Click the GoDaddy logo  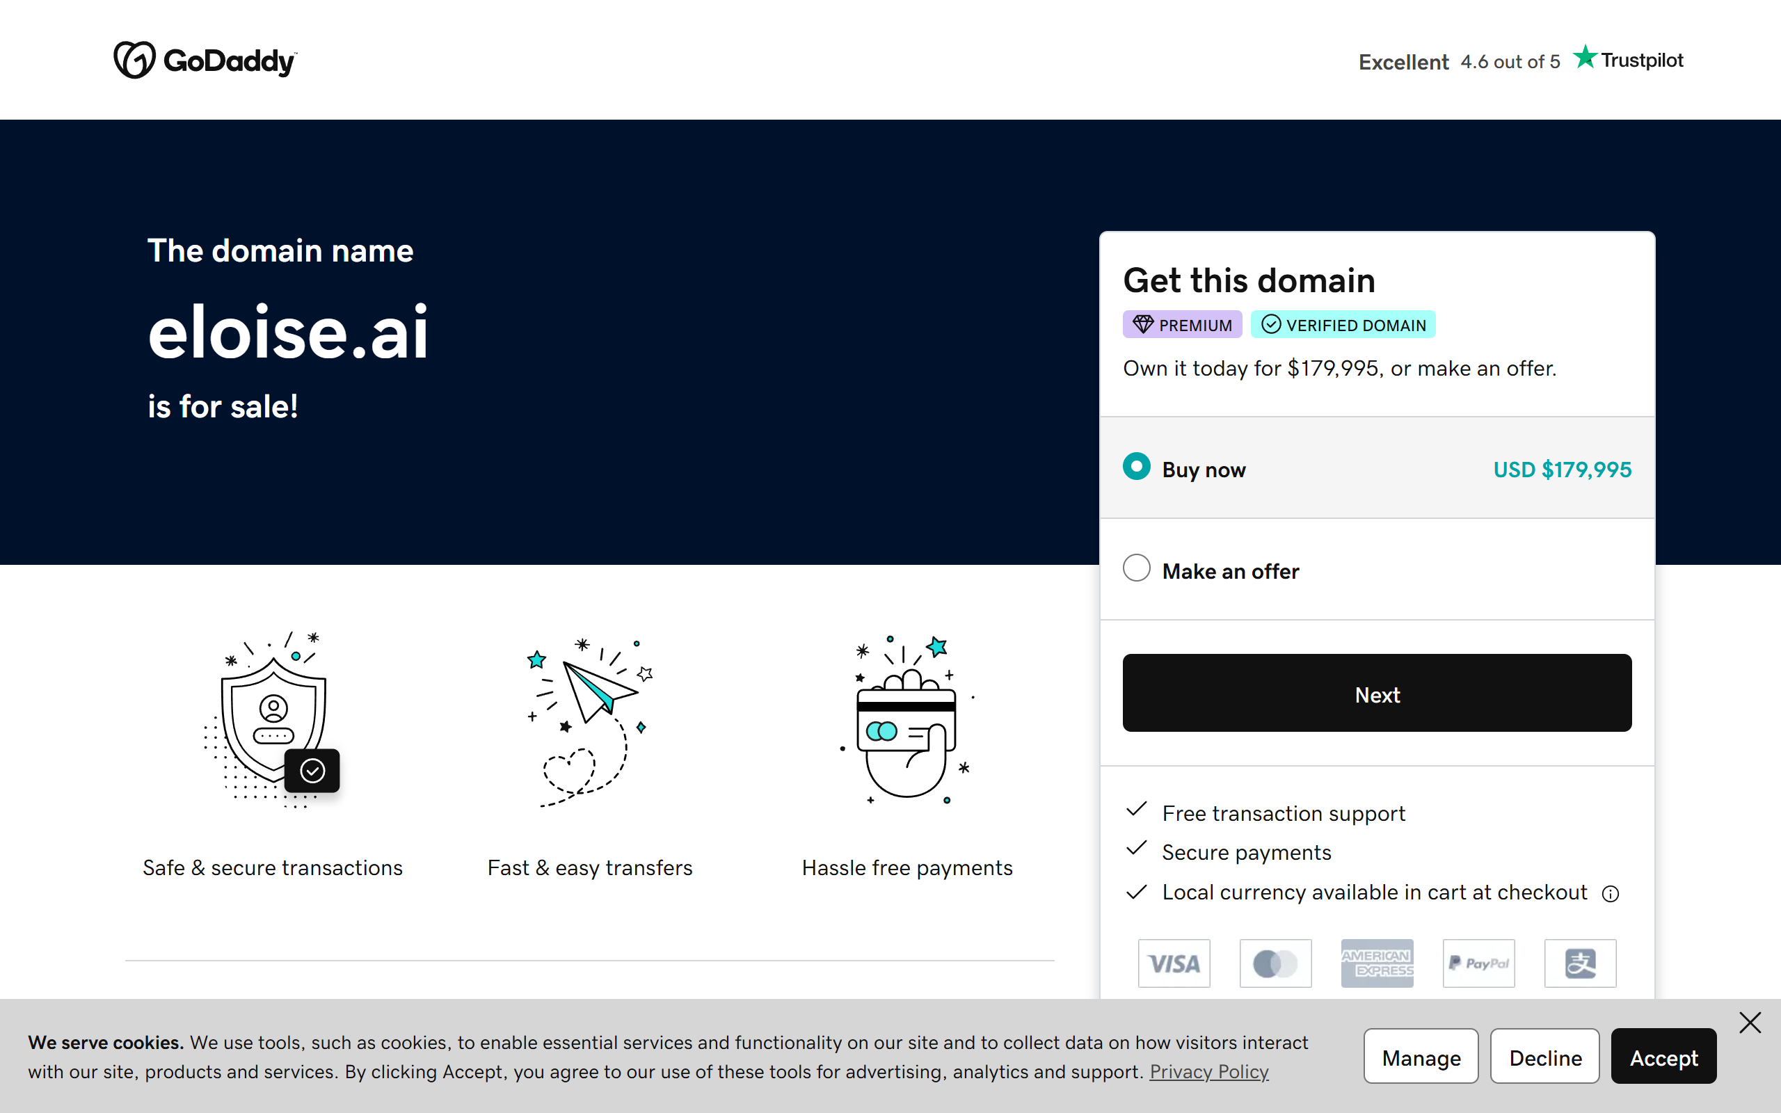click(x=205, y=60)
